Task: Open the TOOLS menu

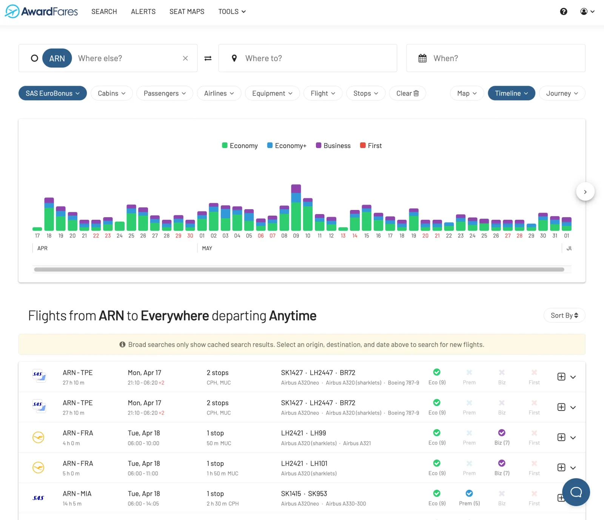Action: [x=232, y=11]
